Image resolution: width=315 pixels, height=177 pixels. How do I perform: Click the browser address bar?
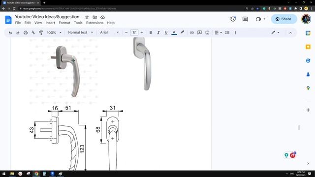pos(132,9)
